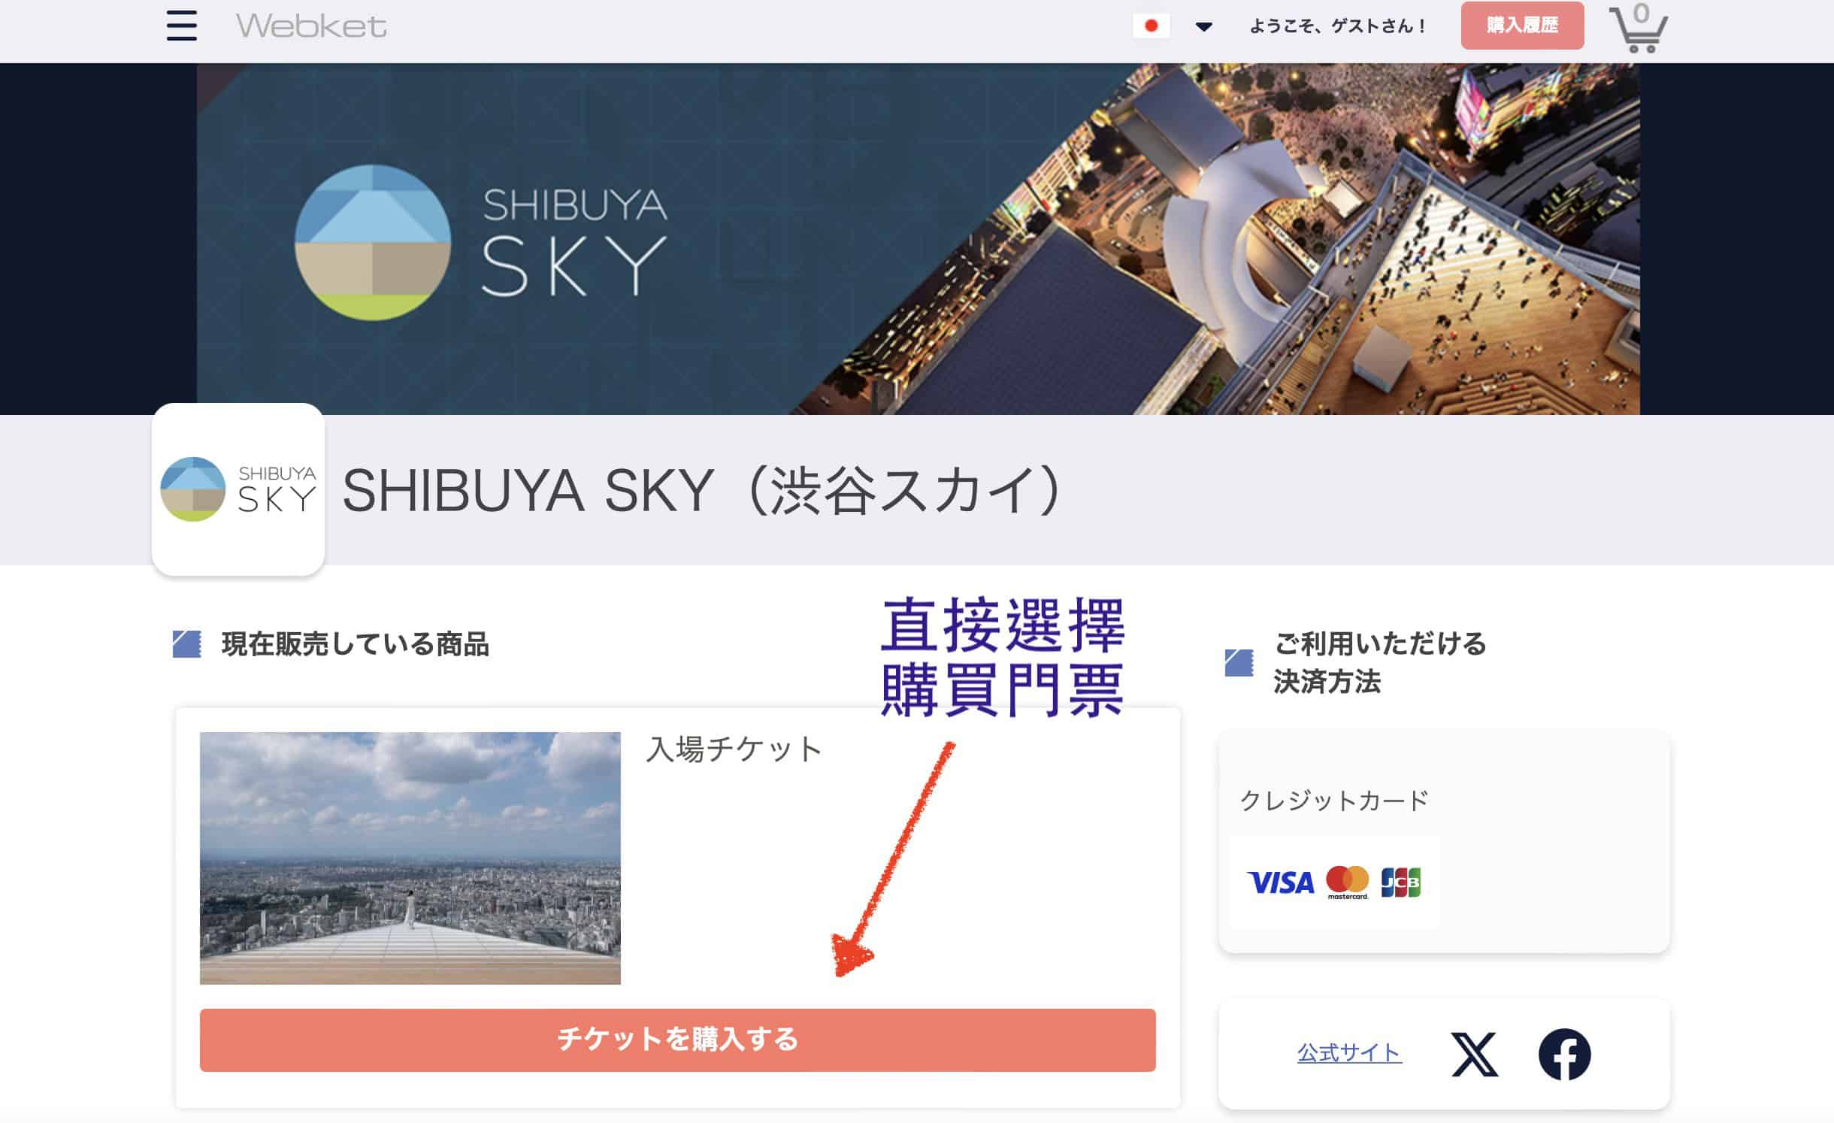The width and height of the screenshot is (1834, 1123).
Task: Click the Mastercard icon
Action: tap(1348, 882)
